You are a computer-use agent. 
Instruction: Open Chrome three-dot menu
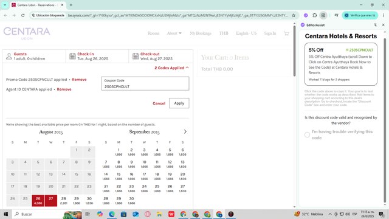[384, 15]
